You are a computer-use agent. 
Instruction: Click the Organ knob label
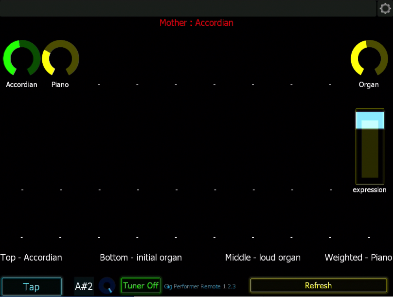[369, 85]
